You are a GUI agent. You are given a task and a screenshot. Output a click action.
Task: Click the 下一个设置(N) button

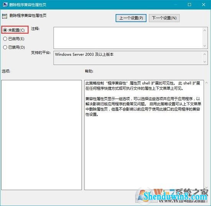click(164, 18)
